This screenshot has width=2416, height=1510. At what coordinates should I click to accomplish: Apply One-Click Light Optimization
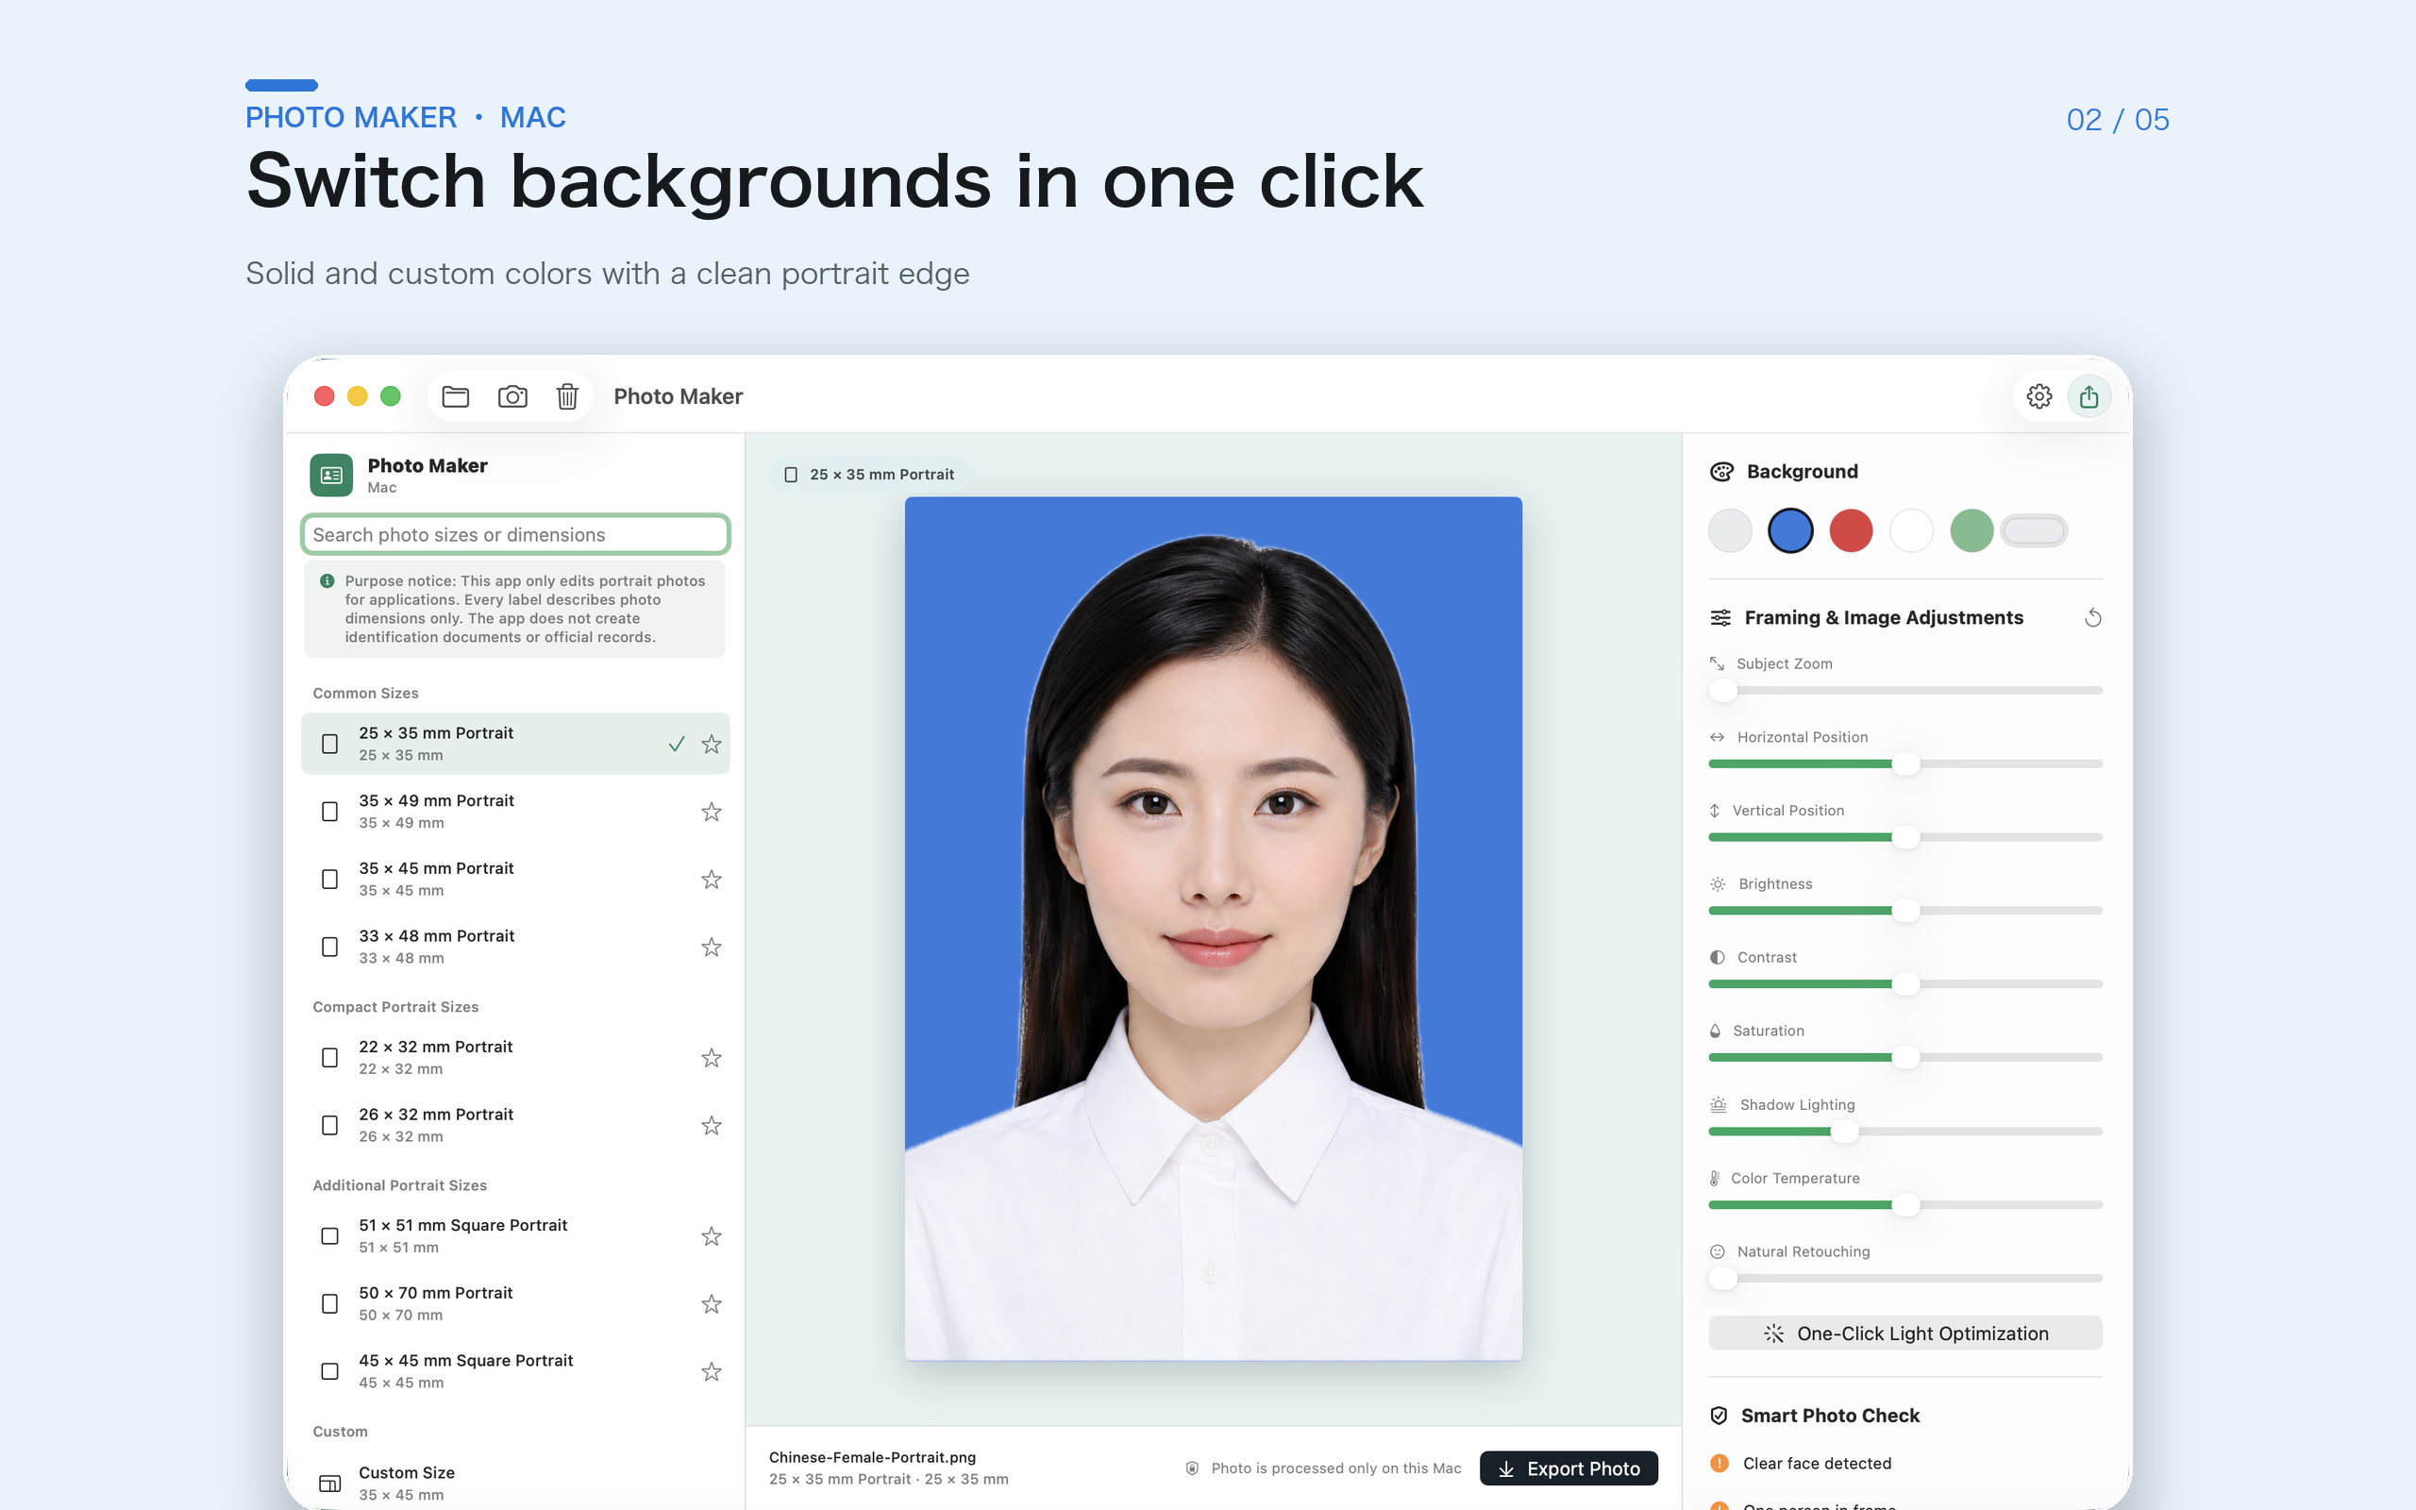(1904, 1334)
